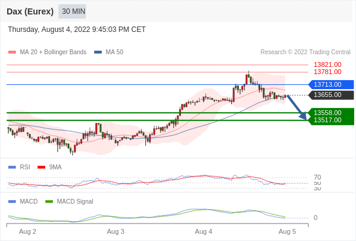The height and width of the screenshot is (241, 356).
Task: Click the 13558.00 support price tag
Action: coord(331,113)
